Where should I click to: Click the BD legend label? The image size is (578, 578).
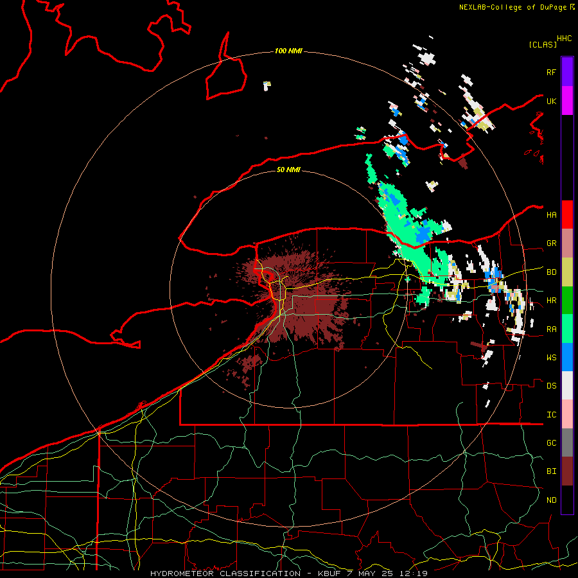pos(551,272)
